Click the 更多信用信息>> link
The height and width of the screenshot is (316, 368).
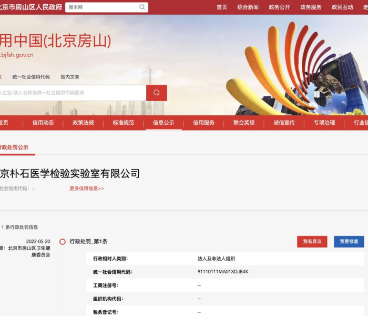pos(87,189)
